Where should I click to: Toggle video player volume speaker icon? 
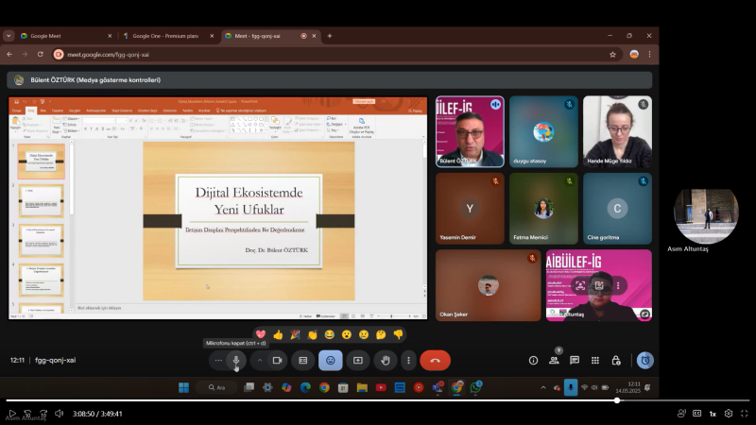pyautogui.click(x=59, y=414)
